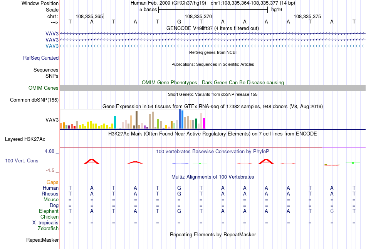Click the Rhesus alignment row label
This screenshot has height=249, width=366.
[50, 194]
